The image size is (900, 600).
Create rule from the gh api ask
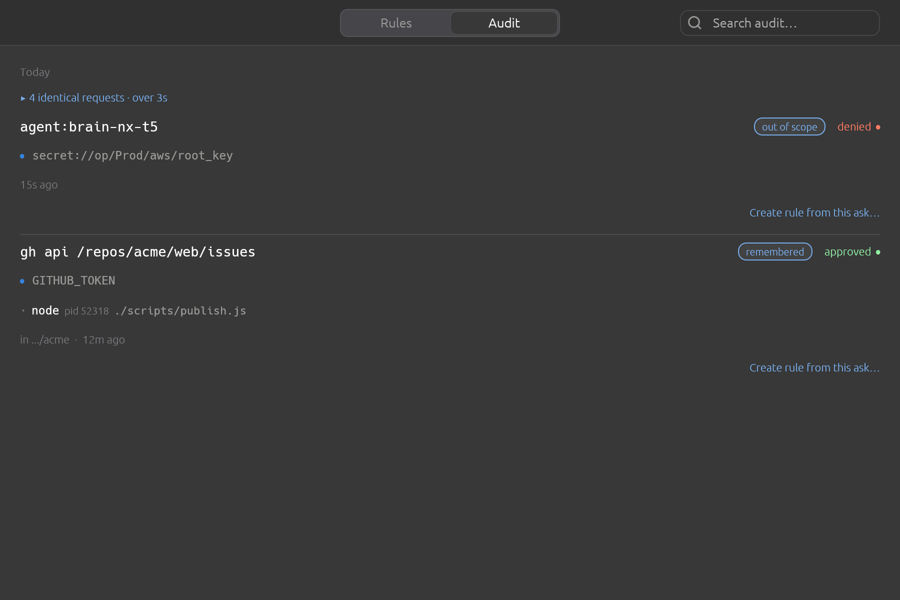pyautogui.click(x=814, y=367)
